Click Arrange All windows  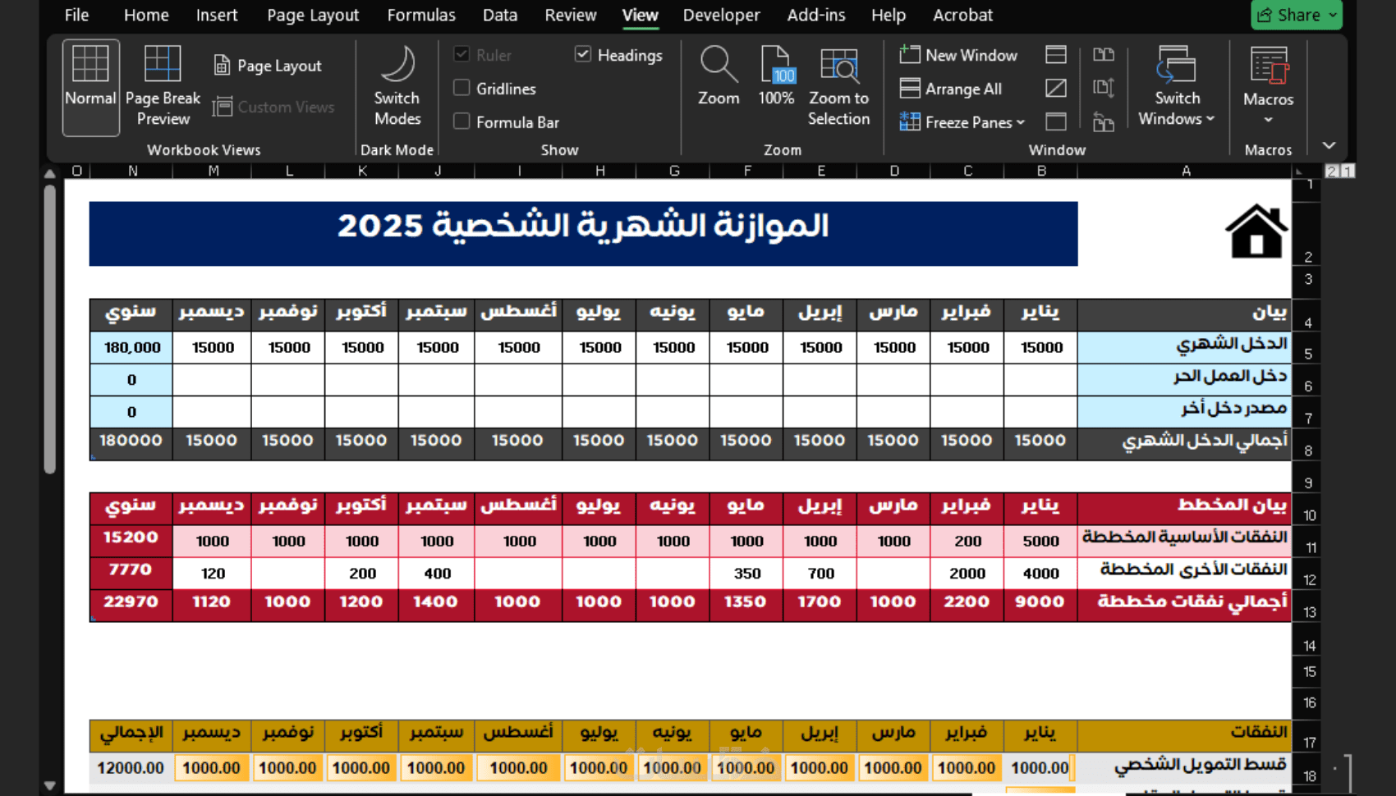coord(951,89)
